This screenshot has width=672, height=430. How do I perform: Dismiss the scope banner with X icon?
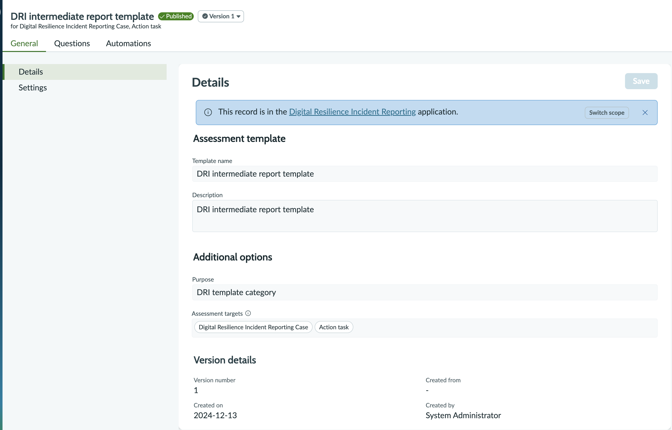[x=645, y=113]
